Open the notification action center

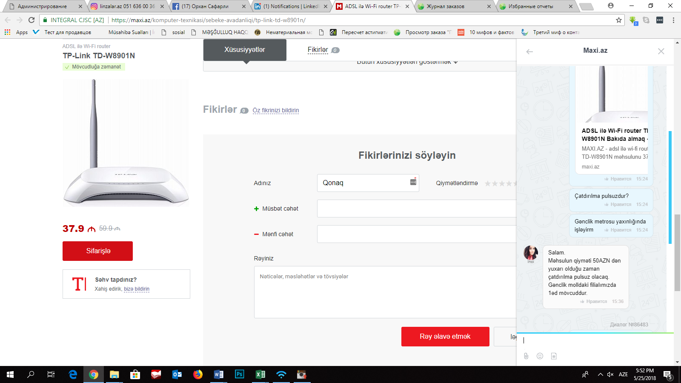pyautogui.click(x=668, y=375)
